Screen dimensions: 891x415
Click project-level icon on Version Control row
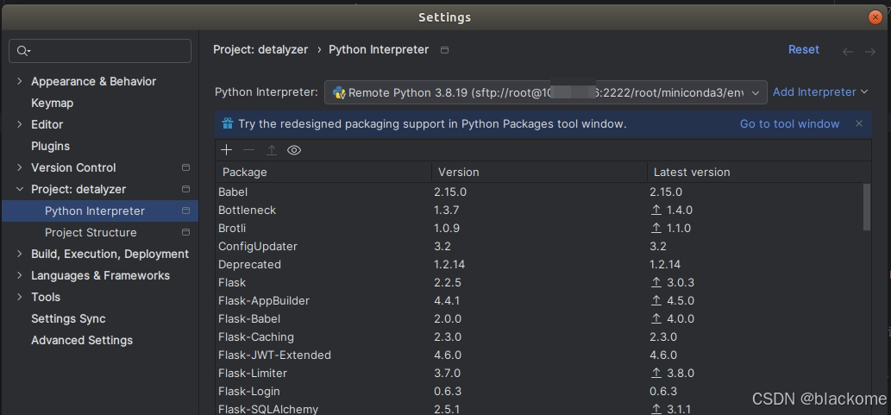click(x=185, y=167)
